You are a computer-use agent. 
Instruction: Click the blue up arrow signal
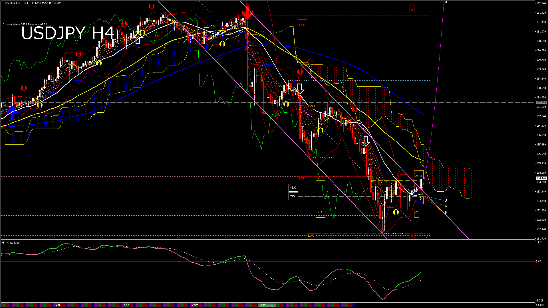click(12, 112)
